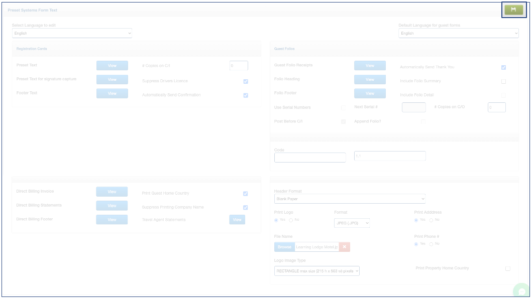Open the chat bubble widget
Viewport: 532px width, 299px height.
[x=522, y=291]
